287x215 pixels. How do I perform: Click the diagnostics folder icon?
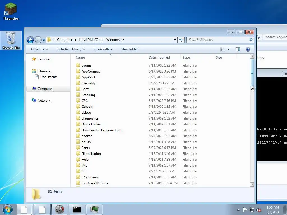(x=78, y=118)
